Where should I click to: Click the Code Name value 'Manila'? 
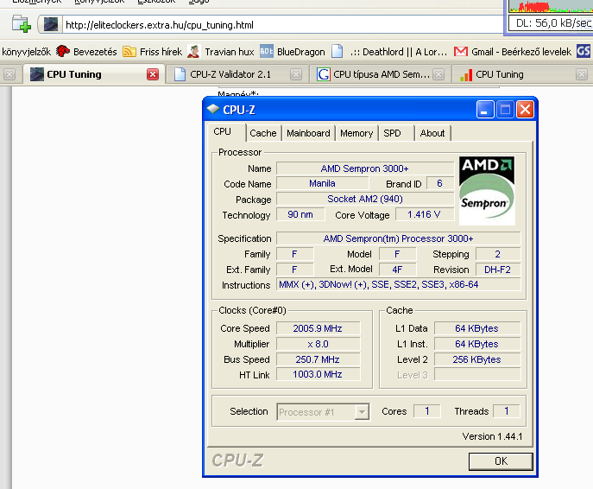322,183
